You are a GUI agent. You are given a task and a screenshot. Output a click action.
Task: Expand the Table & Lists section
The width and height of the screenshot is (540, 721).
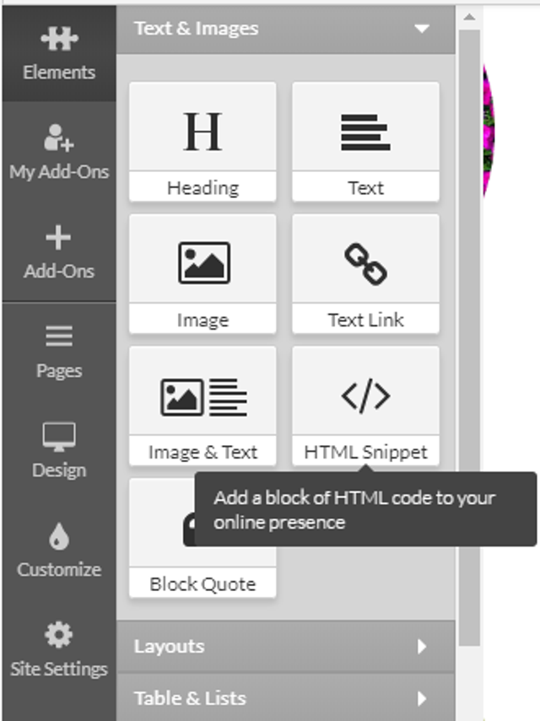coord(286,698)
